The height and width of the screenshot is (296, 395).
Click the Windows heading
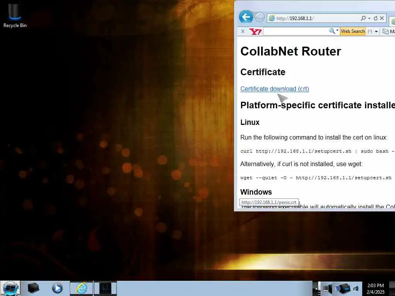tap(256, 192)
